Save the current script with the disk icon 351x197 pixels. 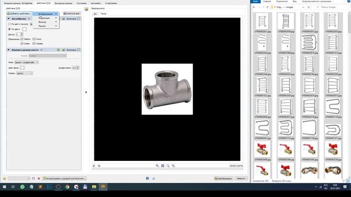point(33,178)
